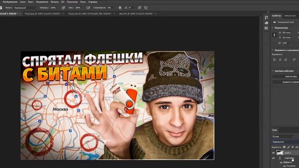Collapse the Выровнять и распределить section
Image resolution: width=299 pixels, height=168 pixels.
coord(273,50)
